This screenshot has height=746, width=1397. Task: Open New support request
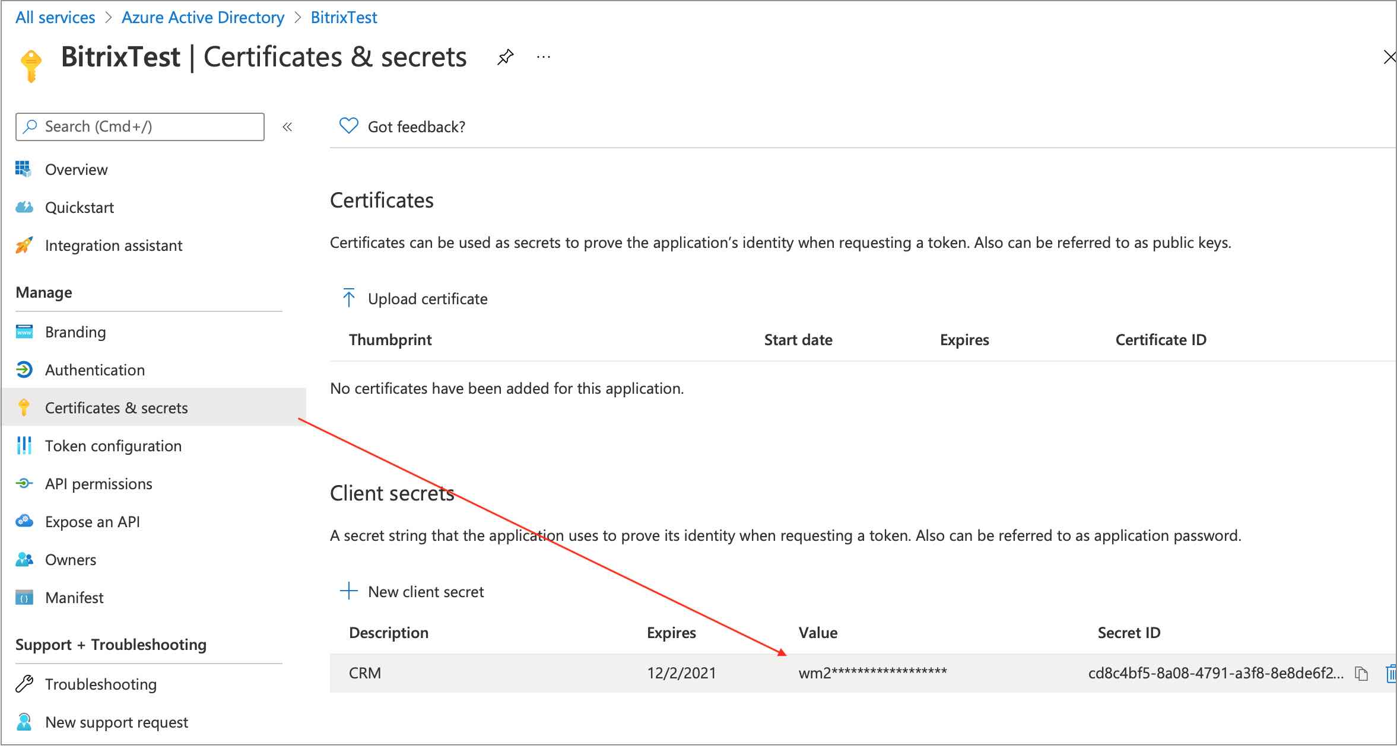tap(116, 722)
